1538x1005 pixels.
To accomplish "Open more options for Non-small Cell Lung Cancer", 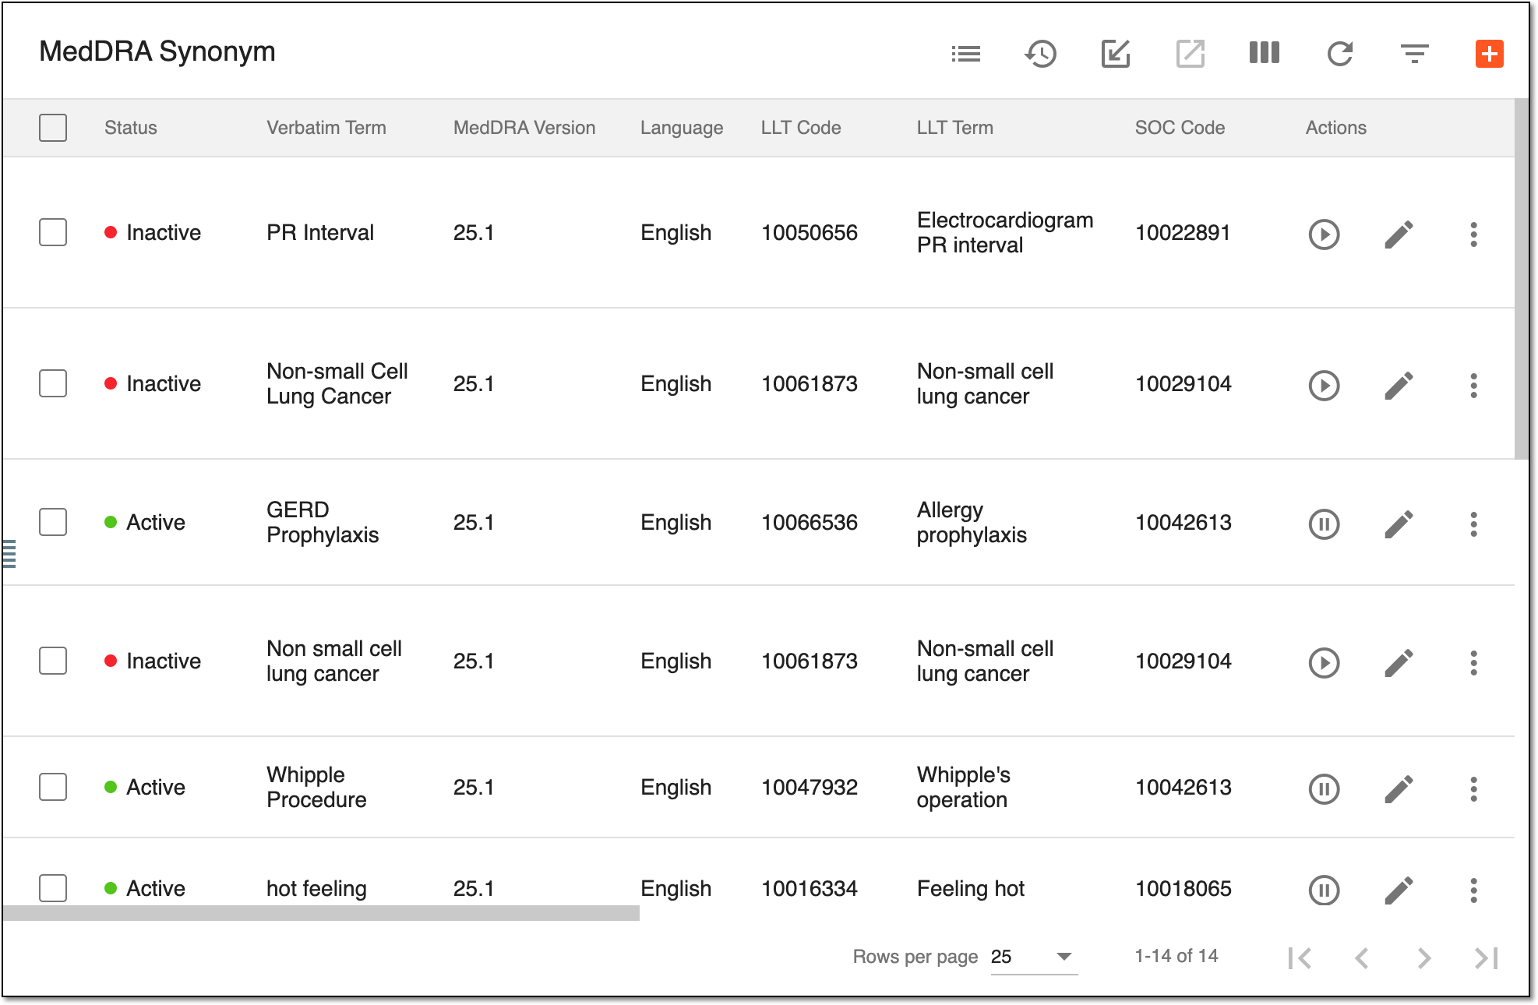I will point(1473,385).
